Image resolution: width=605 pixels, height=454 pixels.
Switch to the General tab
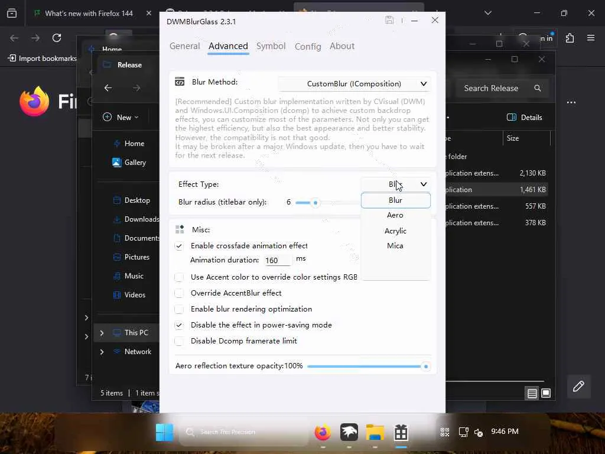point(185,46)
